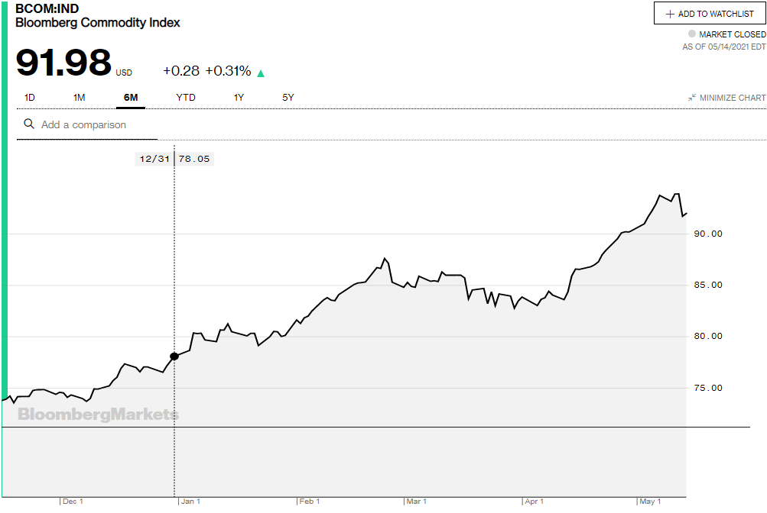Show the 1Y chart range
This screenshot has width=767, height=513.
(239, 97)
